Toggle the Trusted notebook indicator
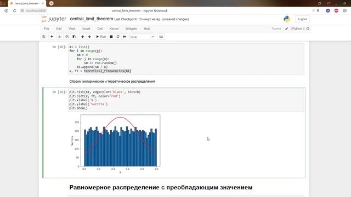This screenshot has width=351, height=197. click(x=276, y=28)
